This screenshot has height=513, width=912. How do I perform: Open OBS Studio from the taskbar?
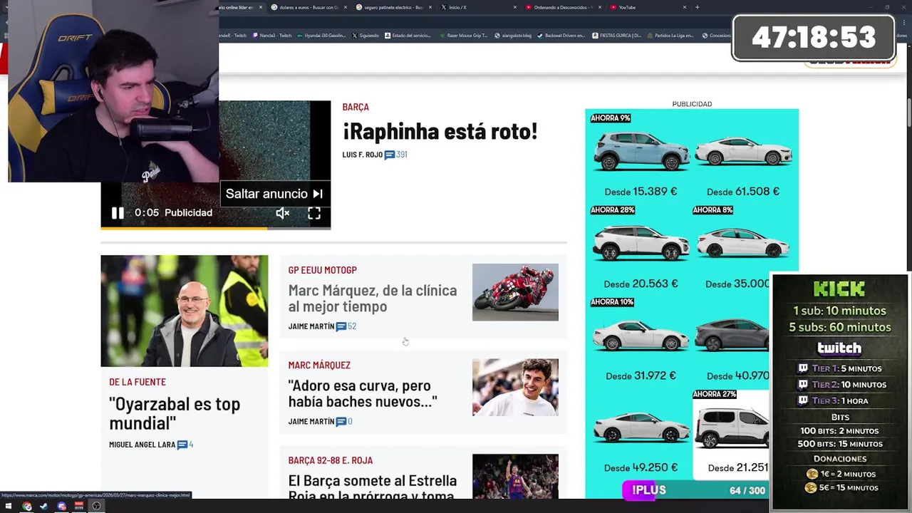tap(96, 507)
